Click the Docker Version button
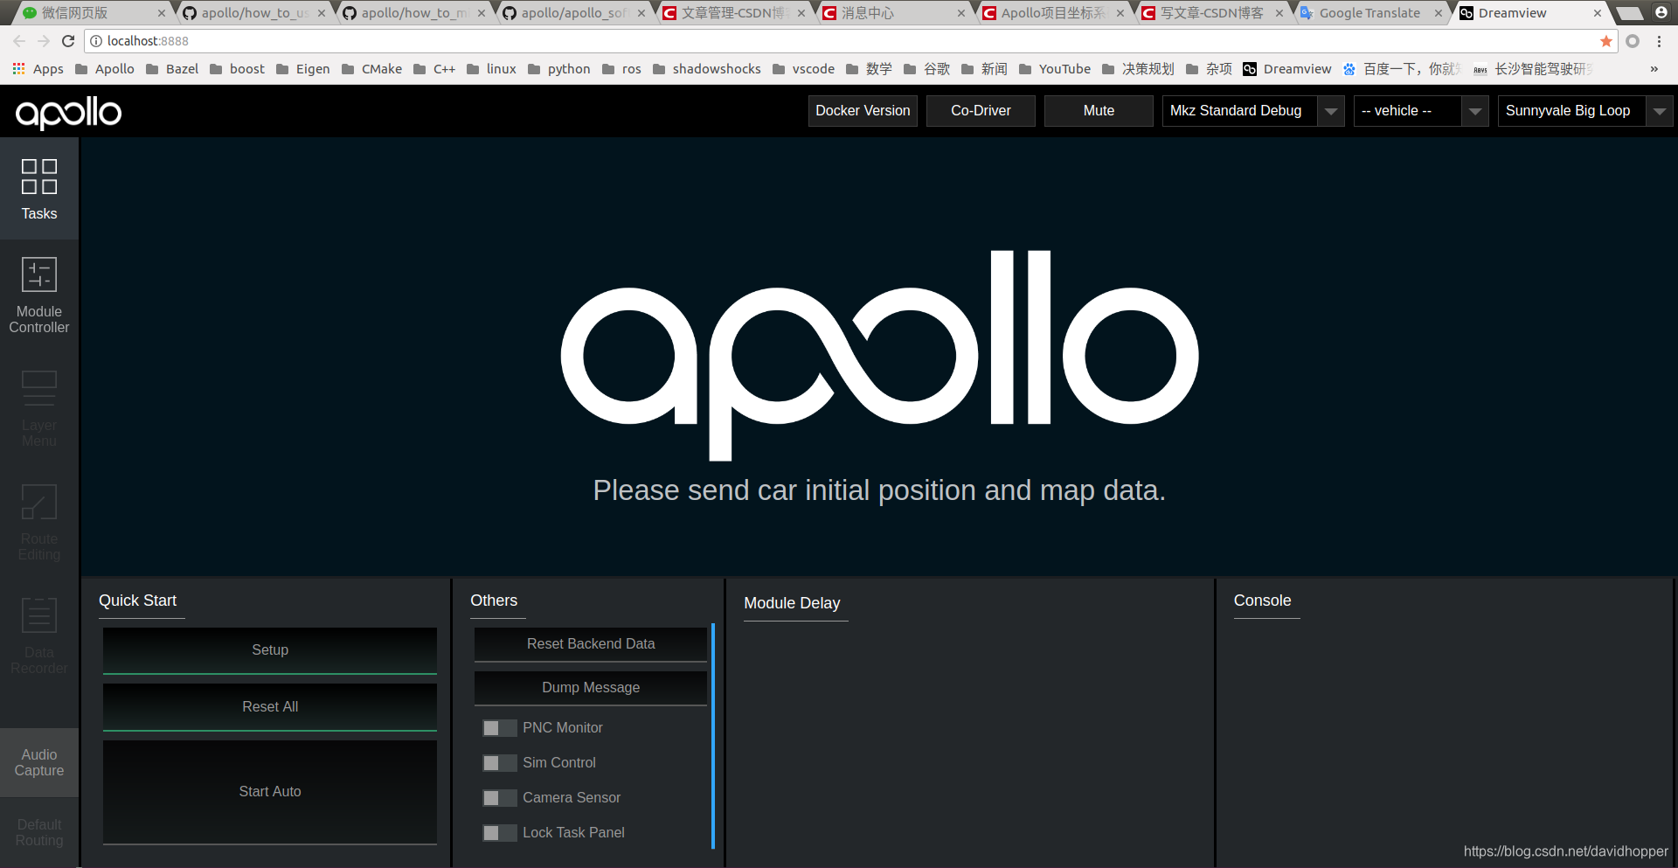Viewport: 1678px width, 868px height. (x=863, y=111)
